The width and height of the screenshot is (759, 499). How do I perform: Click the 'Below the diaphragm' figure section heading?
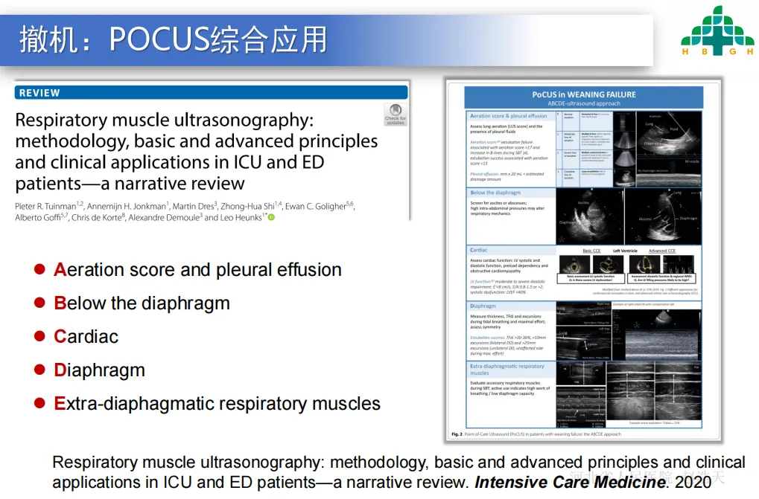pos(495,193)
